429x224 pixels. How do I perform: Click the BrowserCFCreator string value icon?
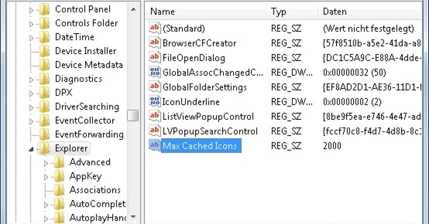[154, 43]
